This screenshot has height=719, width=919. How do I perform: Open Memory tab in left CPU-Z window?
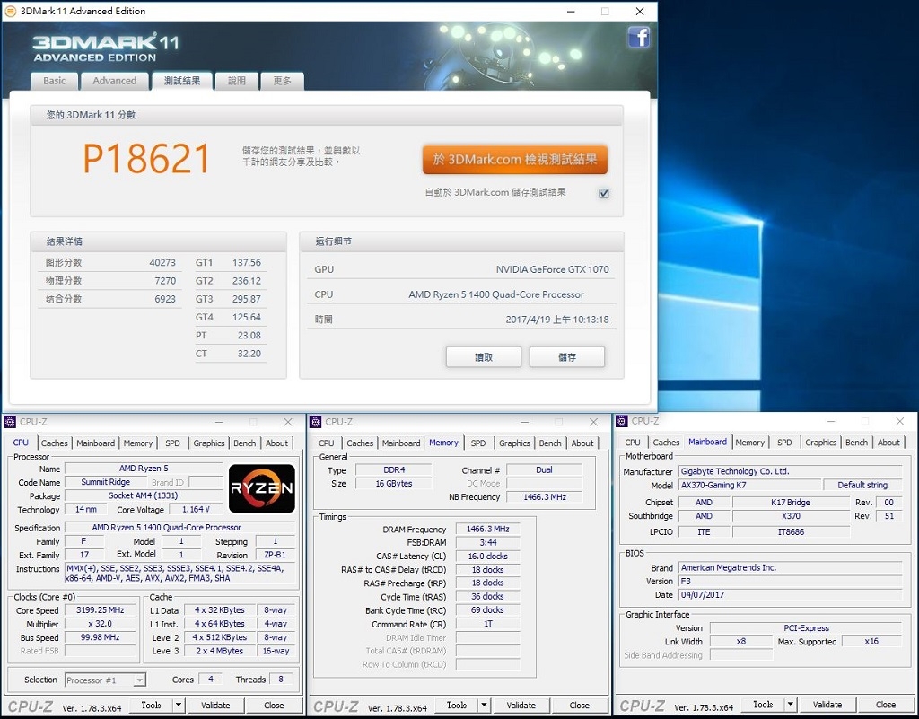point(137,443)
